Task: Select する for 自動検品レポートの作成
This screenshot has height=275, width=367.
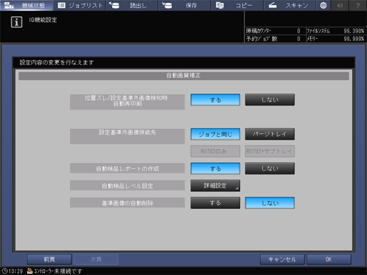Action: point(215,169)
